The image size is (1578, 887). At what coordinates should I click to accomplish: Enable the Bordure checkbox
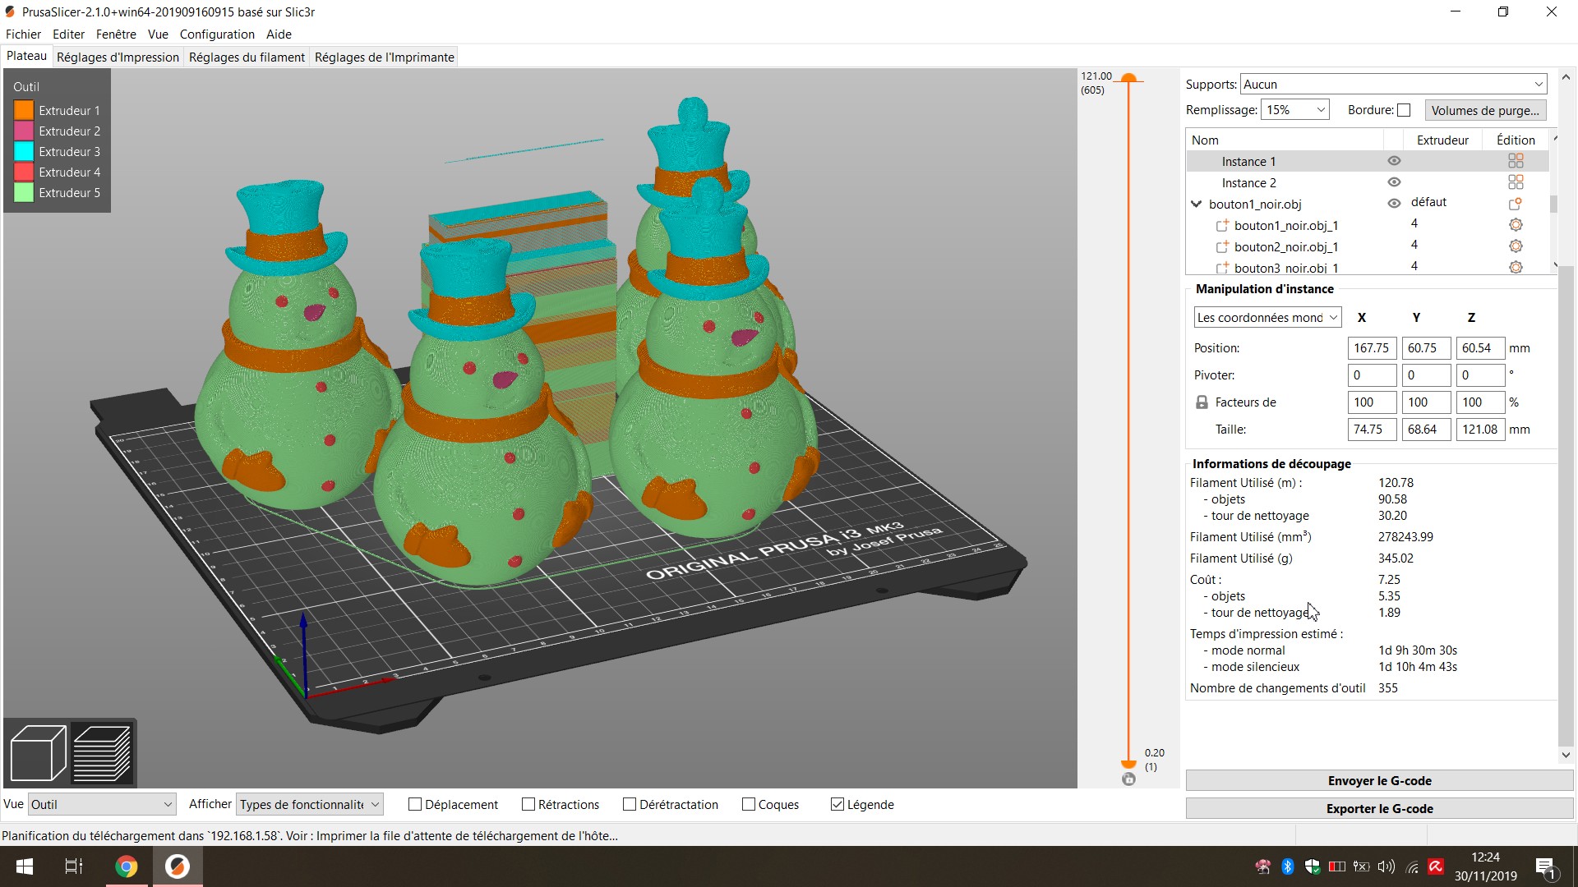pyautogui.click(x=1404, y=110)
